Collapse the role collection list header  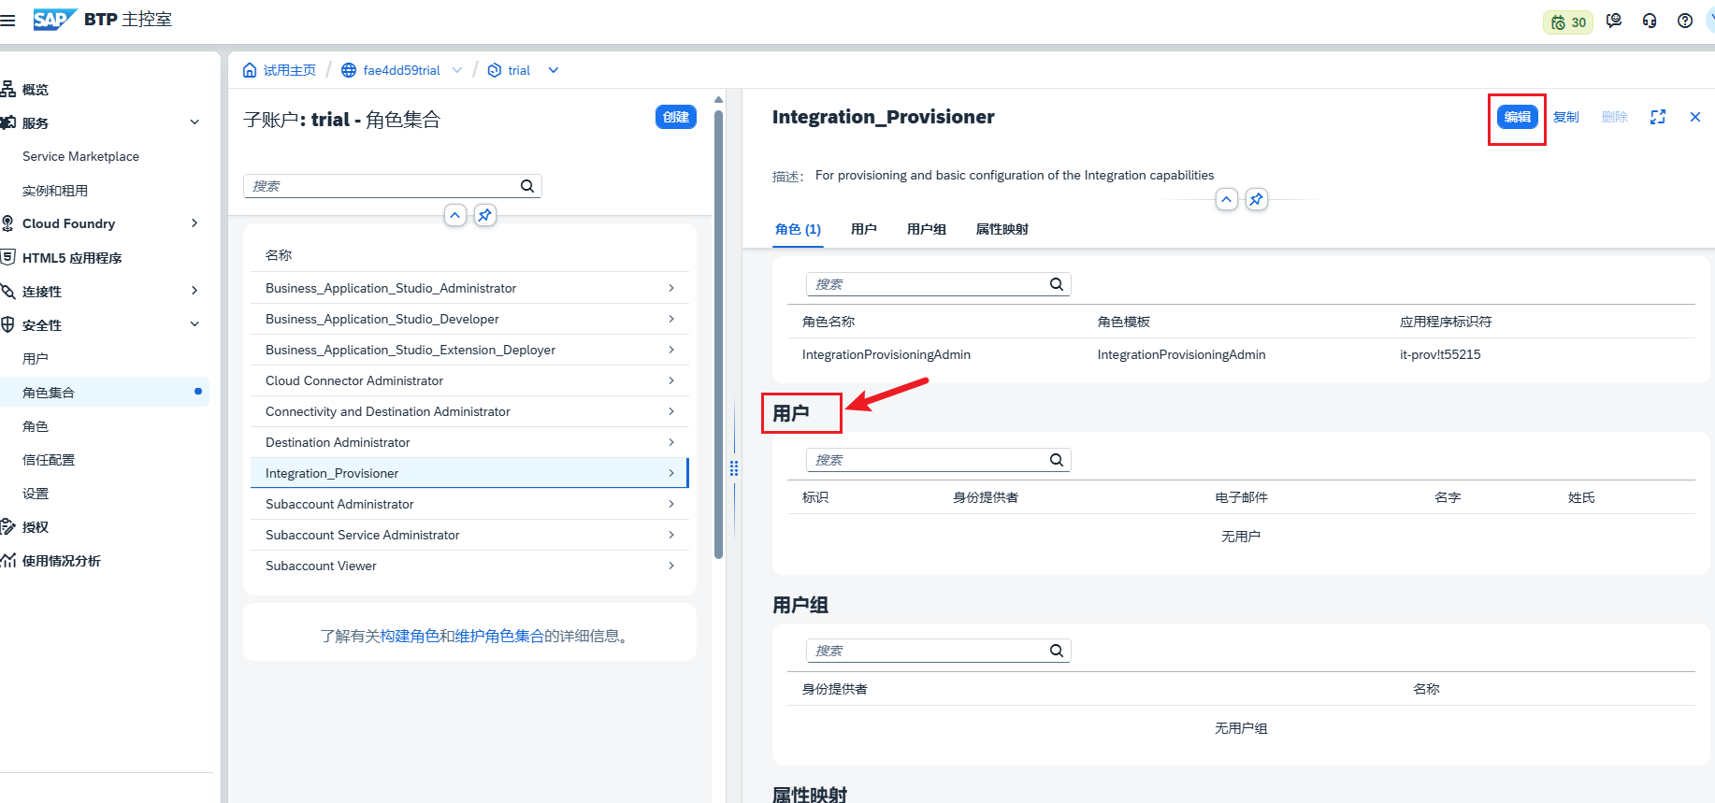(454, 215)
